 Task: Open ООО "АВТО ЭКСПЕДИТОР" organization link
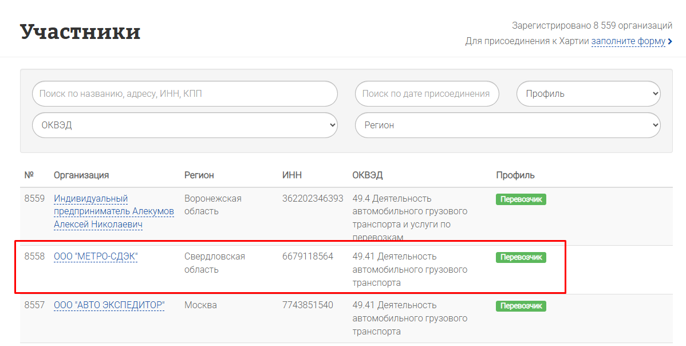[109, 305]
